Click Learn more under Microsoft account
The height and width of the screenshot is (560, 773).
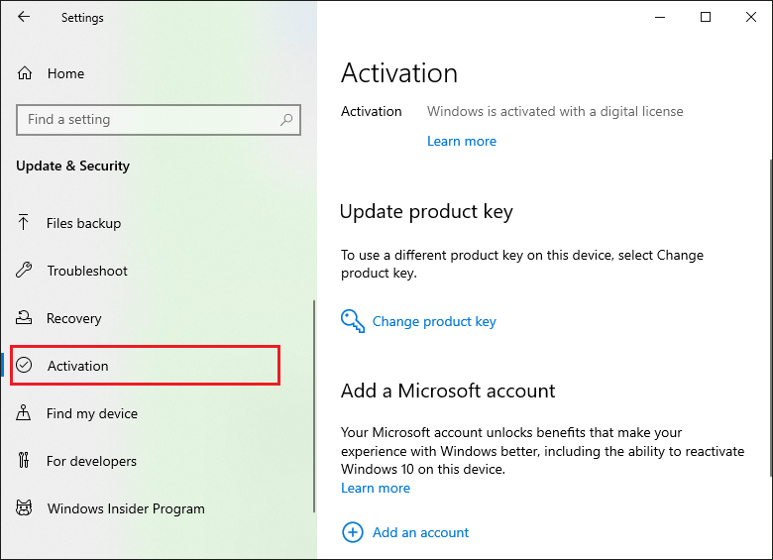point(376,488)
